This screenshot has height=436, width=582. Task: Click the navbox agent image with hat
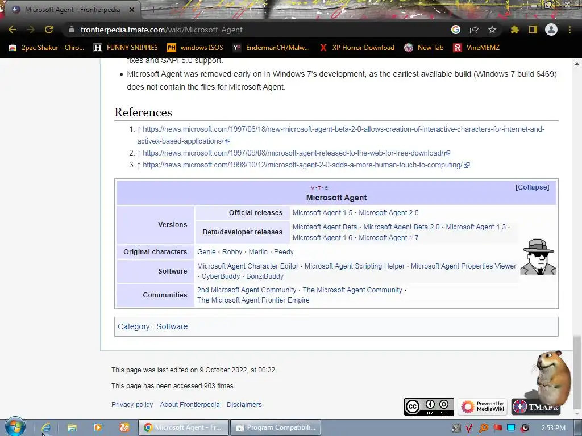(x=538, y=257)
